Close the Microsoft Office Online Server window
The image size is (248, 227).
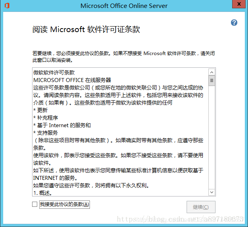(239, 4)
